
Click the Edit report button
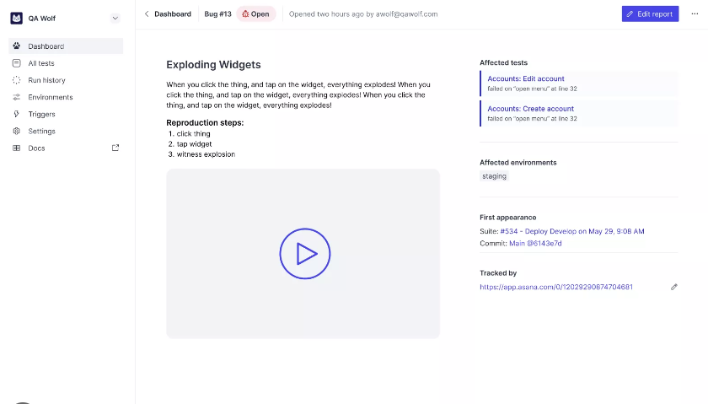pos(650,14)
